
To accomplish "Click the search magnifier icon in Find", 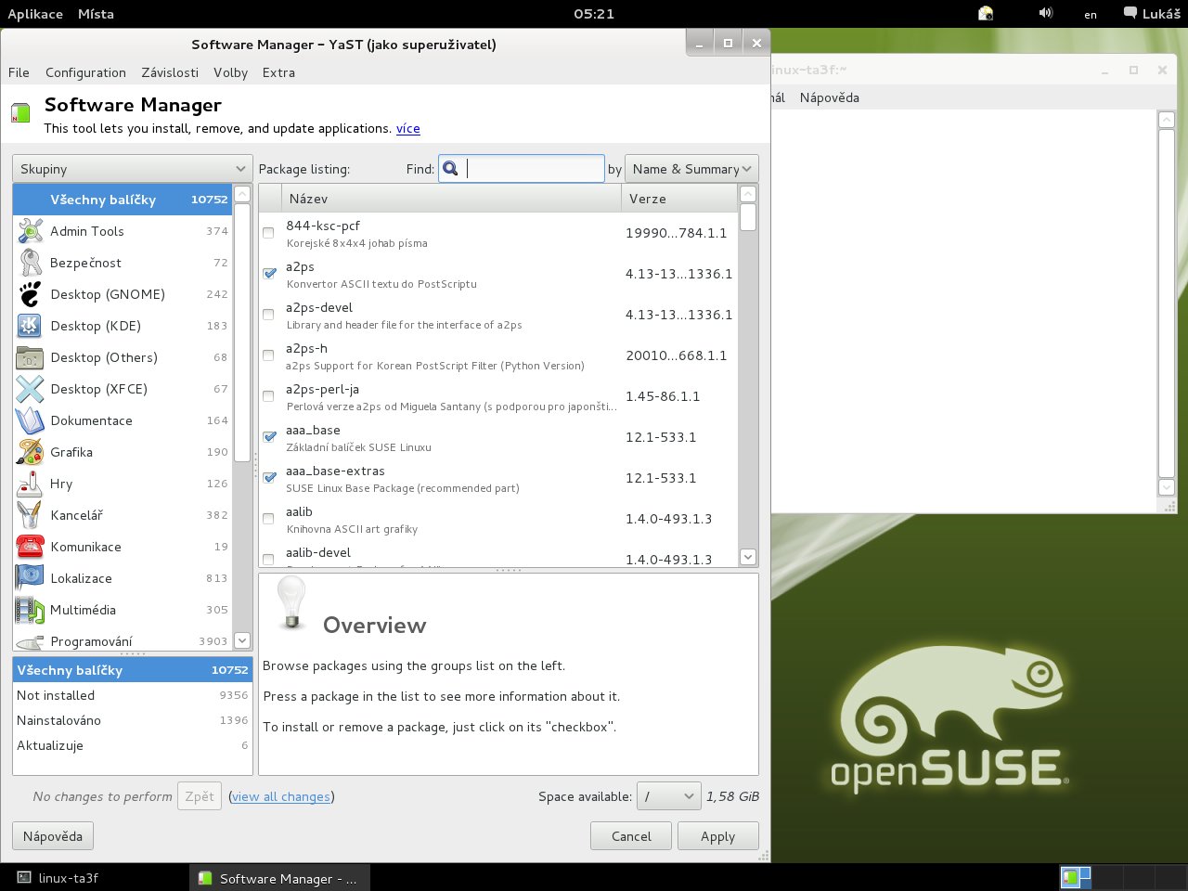I will tap(451, 168).
